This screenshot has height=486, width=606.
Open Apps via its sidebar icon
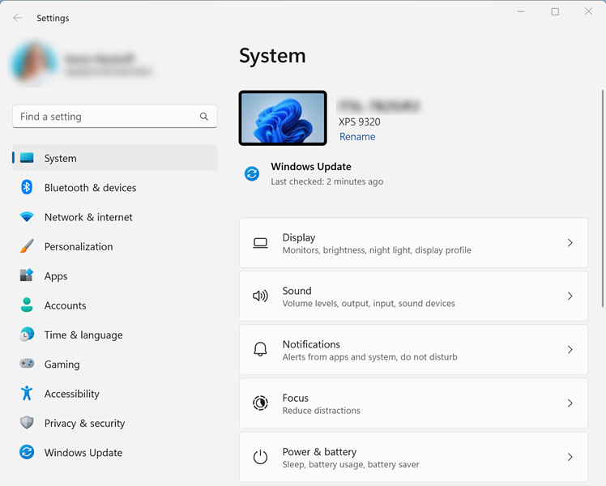tap(27, 276)
